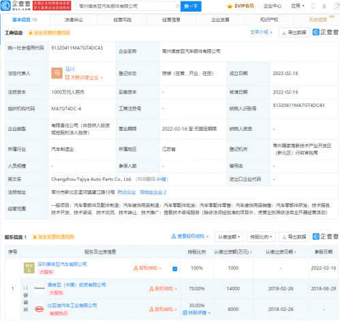Clear the search box with the X icon

pyautogui.click(x=178, y=6)
